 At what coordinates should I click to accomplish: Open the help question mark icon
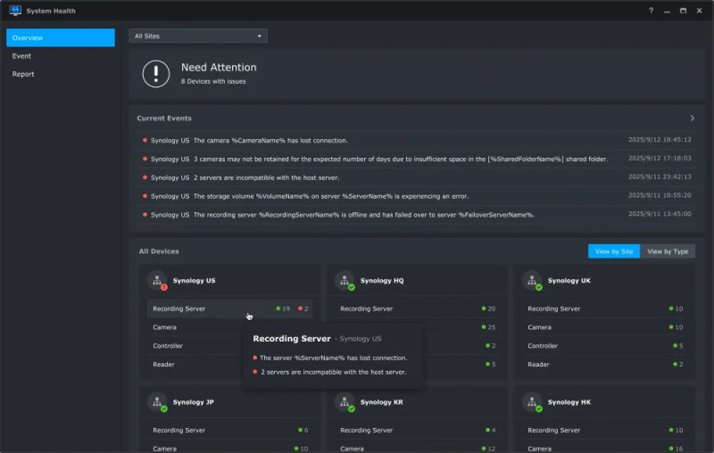(651, 11)
